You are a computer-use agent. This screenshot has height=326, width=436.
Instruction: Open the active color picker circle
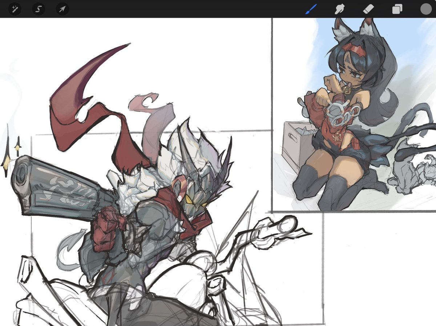tap(425, 9)
